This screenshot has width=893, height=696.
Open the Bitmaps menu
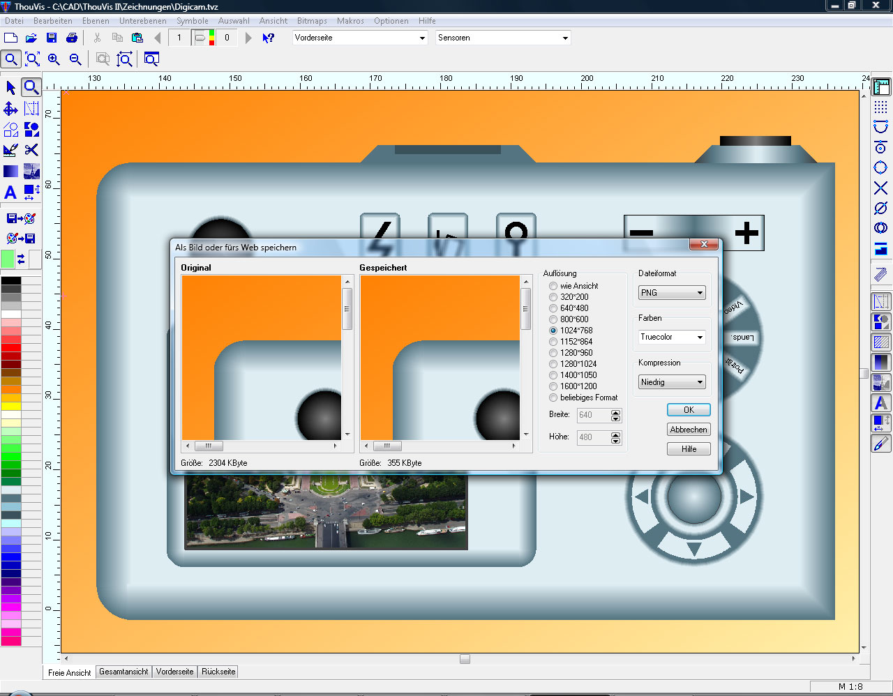(x=311, y=21)
